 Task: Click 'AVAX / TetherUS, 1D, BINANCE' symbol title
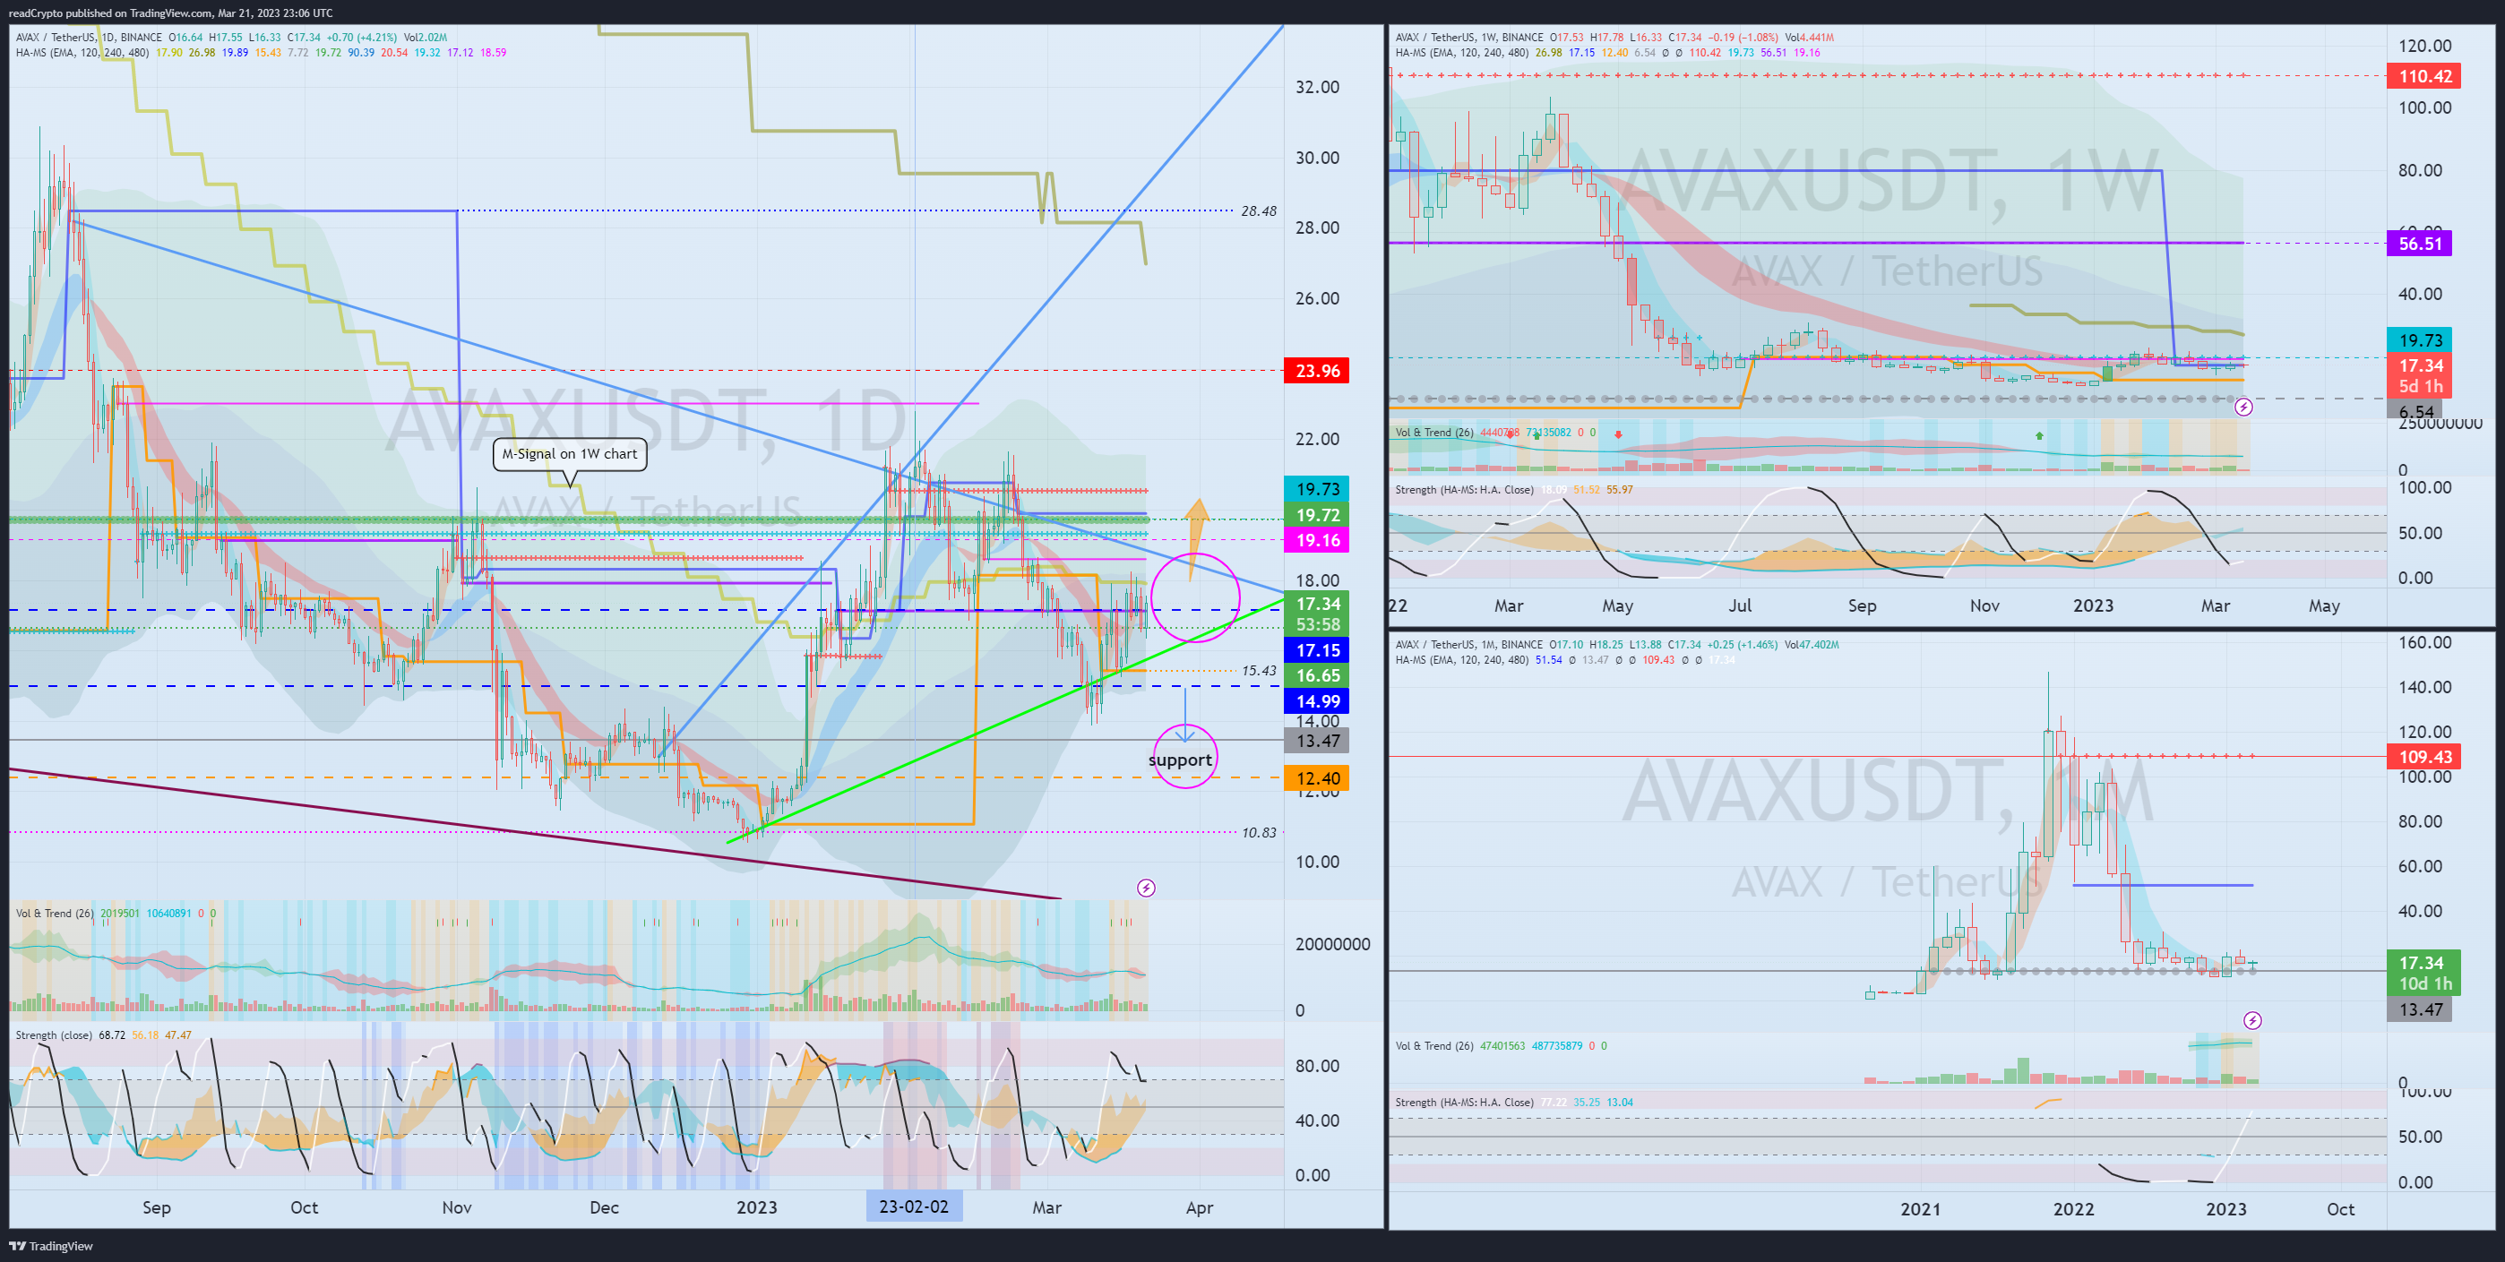(89, 38)
